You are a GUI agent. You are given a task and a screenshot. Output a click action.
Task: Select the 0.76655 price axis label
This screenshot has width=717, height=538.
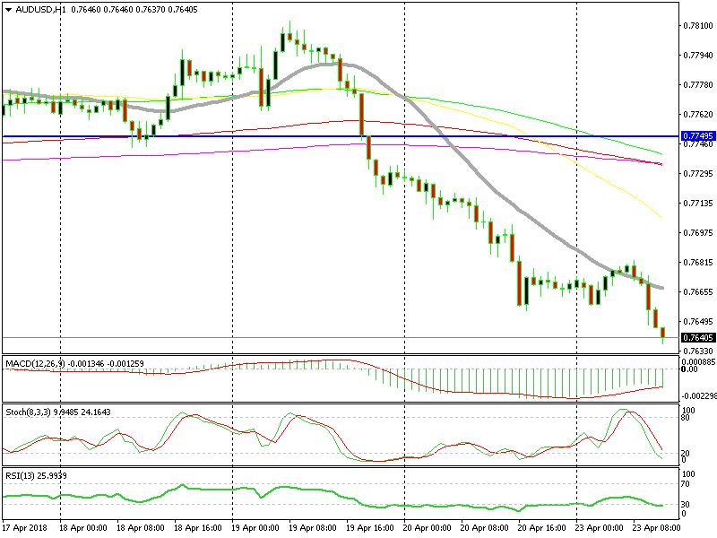[698, 292]
